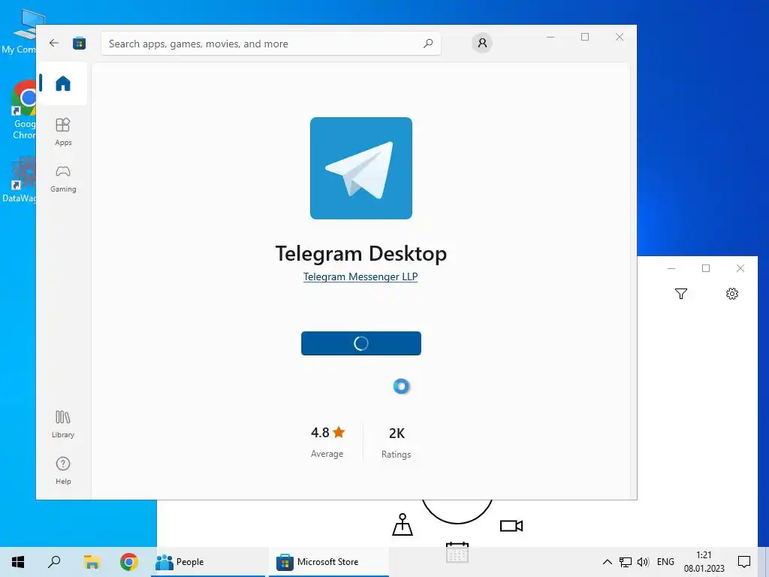This screenshot has height=577, width=769.
Task: Show hidden system tray icons
Action: click(607, 562)
